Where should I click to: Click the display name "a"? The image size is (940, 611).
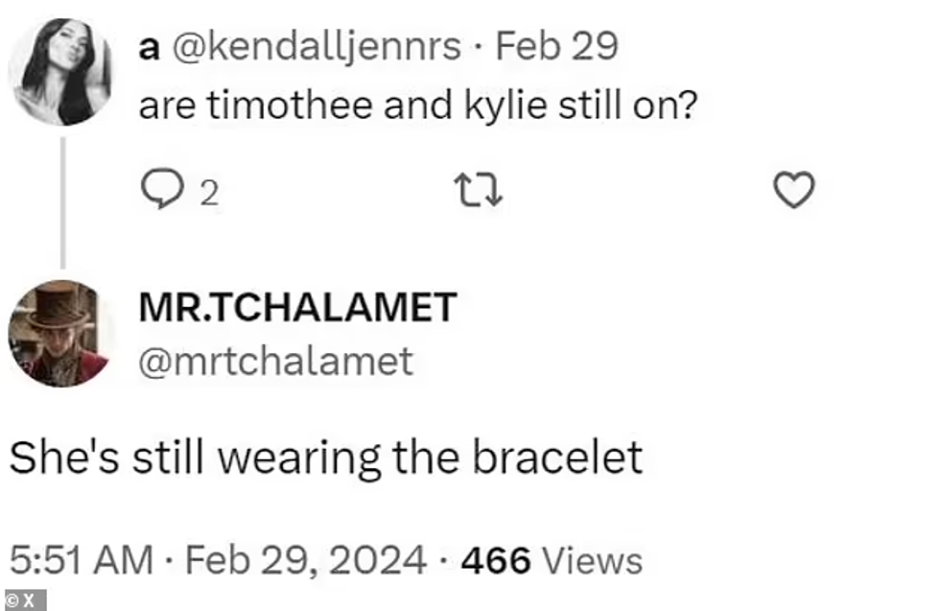coord(149,47)
